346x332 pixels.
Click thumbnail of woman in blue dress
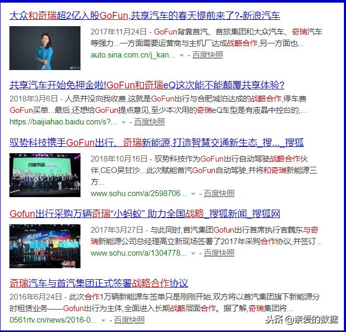tap(45, 48)
